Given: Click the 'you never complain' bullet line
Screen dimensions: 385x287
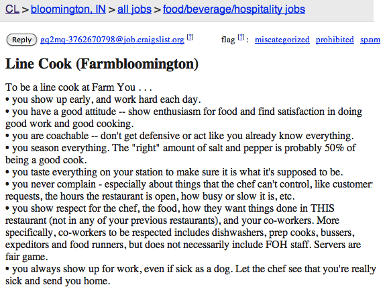Looking at the screenshot, I should [x=189, y=190].
